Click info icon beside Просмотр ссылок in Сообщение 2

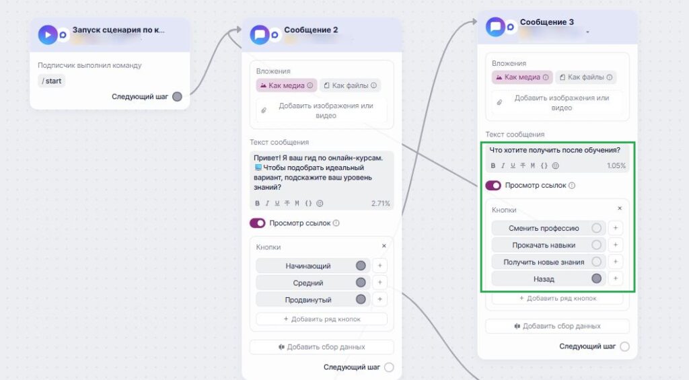coord(336,223)
